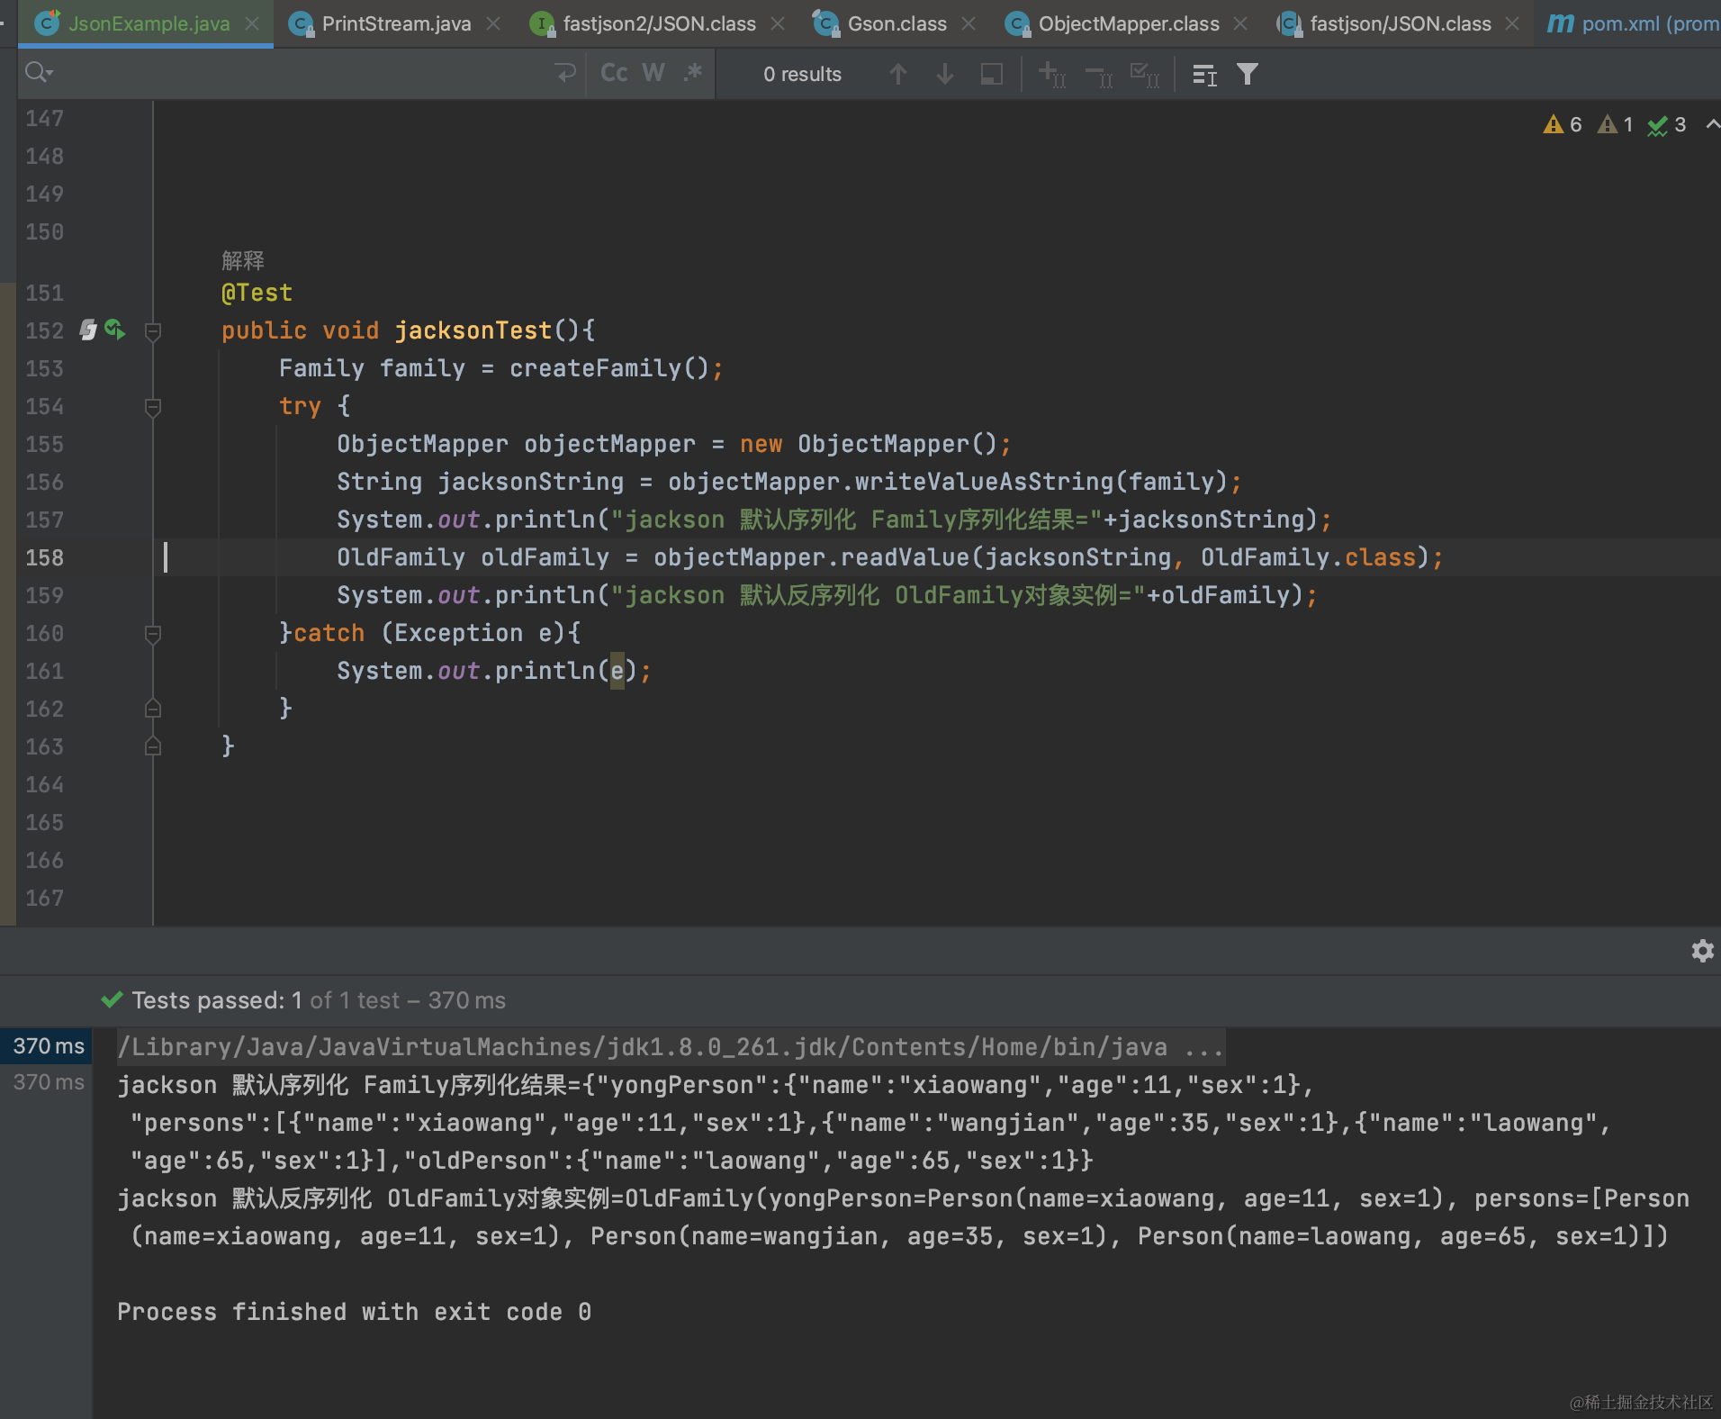This screenshot has width=1721, height=1419.
Task: Open the fastjson/JSON.class tab
Action: [1401, 23]
